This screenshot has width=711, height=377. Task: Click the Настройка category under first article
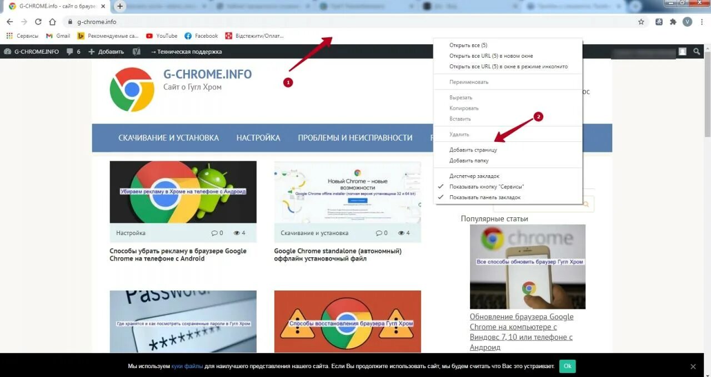(x=131, y=233)
